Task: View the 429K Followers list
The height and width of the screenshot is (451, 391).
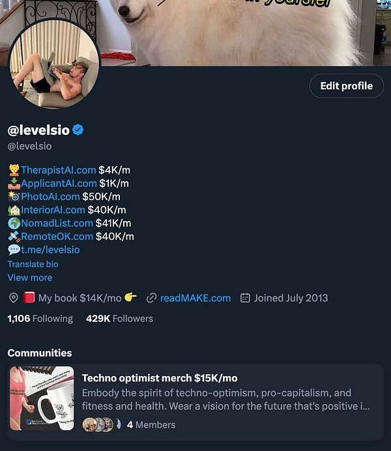Action: click(x=120, y=319)
